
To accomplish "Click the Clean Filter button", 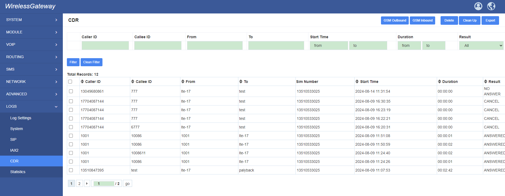I will [91, 62].
